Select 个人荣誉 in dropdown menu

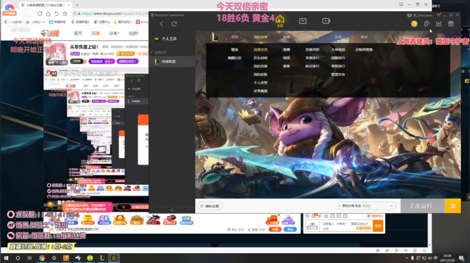point(260,83)
